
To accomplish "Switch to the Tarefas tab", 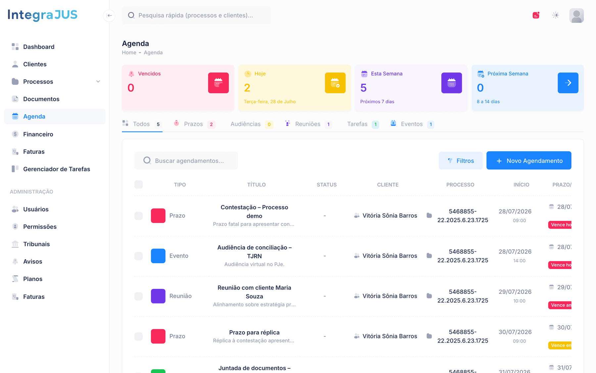I will point(363,124).
